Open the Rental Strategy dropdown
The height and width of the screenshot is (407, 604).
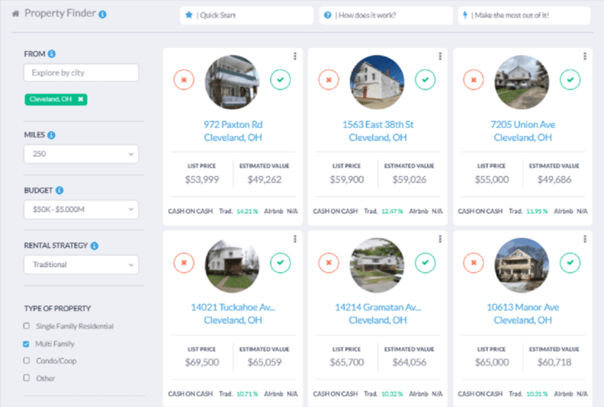tap(81, 265)
